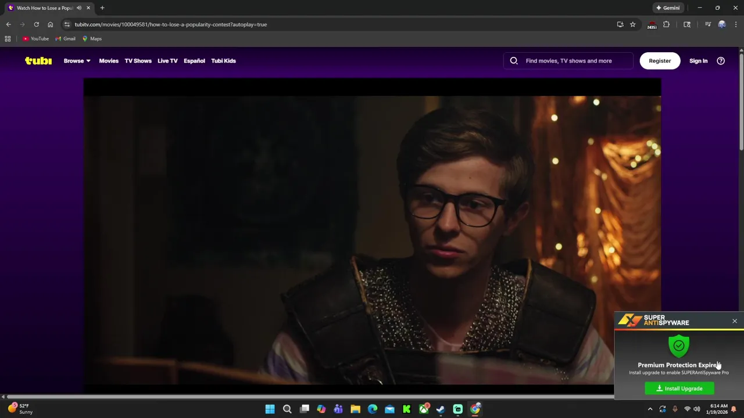Screen dimensions: 744x418
Task: Show hidden system tray icons
Action: click(650, 409)
